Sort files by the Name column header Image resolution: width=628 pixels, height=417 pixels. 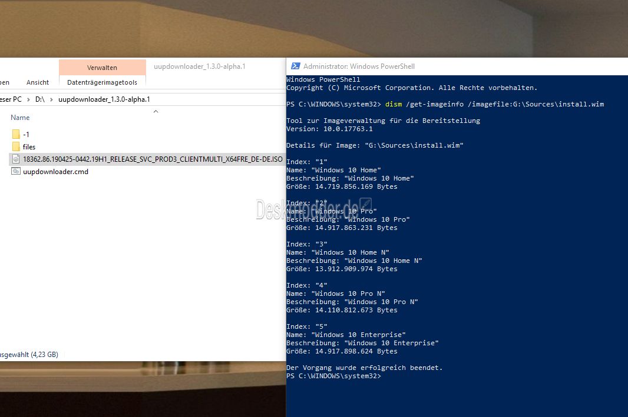(x=20, y=118)
